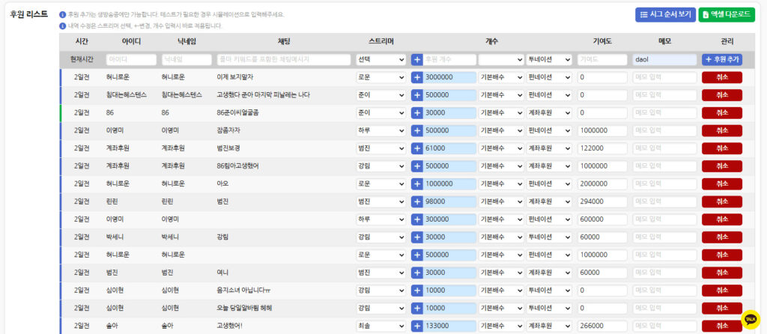Viewport: 767px width, 334px height.
Task: Click the plus icon in the 86준이씨얼굴좀 row
Action: coord(416,113)
